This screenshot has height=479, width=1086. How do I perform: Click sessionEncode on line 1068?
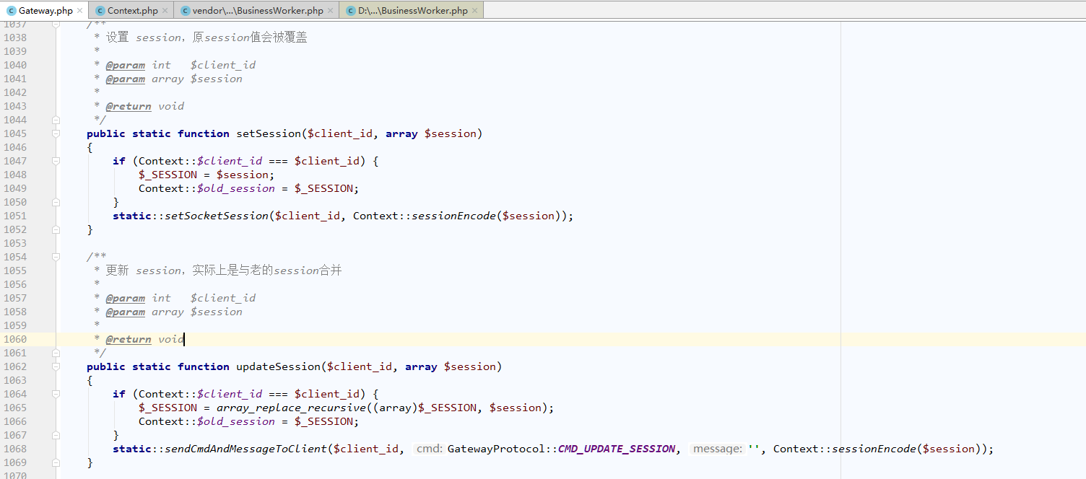[874, 449]
